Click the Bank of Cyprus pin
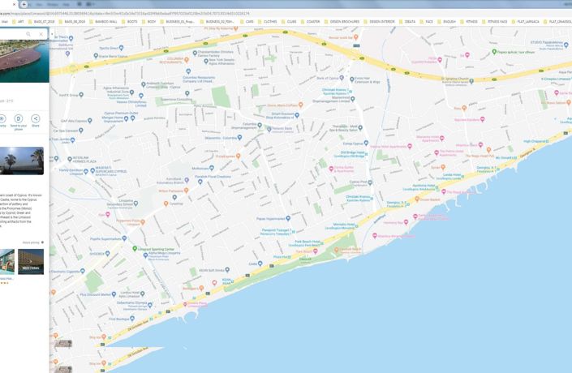Screen dimensions: 572x373 [x=342, y=78]
